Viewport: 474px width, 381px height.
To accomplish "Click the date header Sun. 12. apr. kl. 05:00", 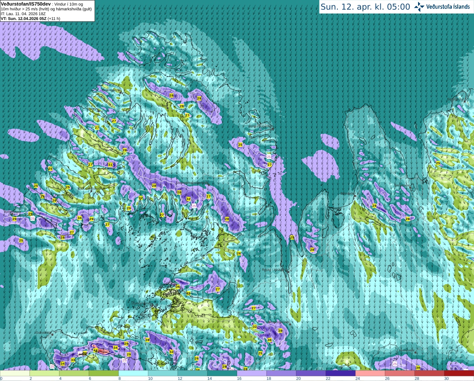I will 365,7.
